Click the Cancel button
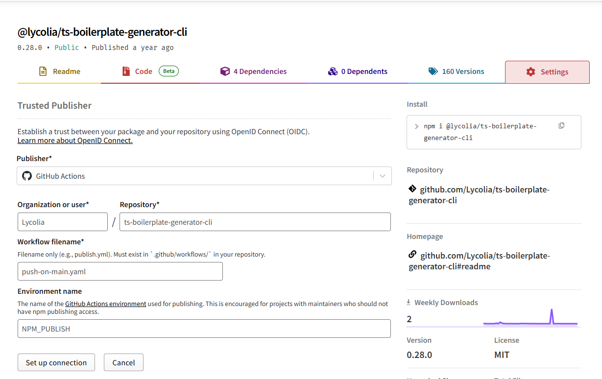602x379 pixels. tap(123, 363)
